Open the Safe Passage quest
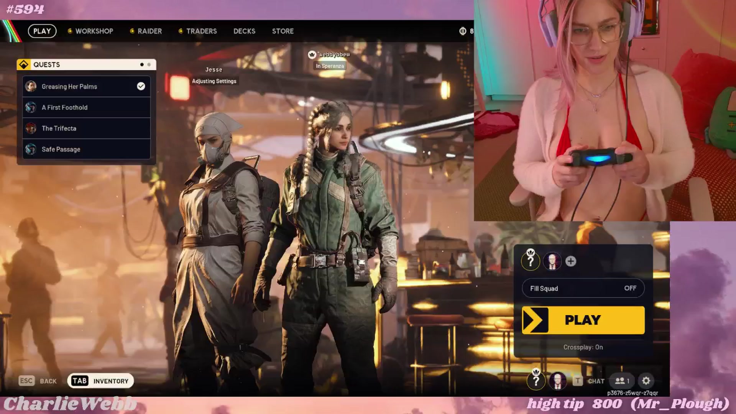This screenshot has height=414, width=736. coord(86,149)
